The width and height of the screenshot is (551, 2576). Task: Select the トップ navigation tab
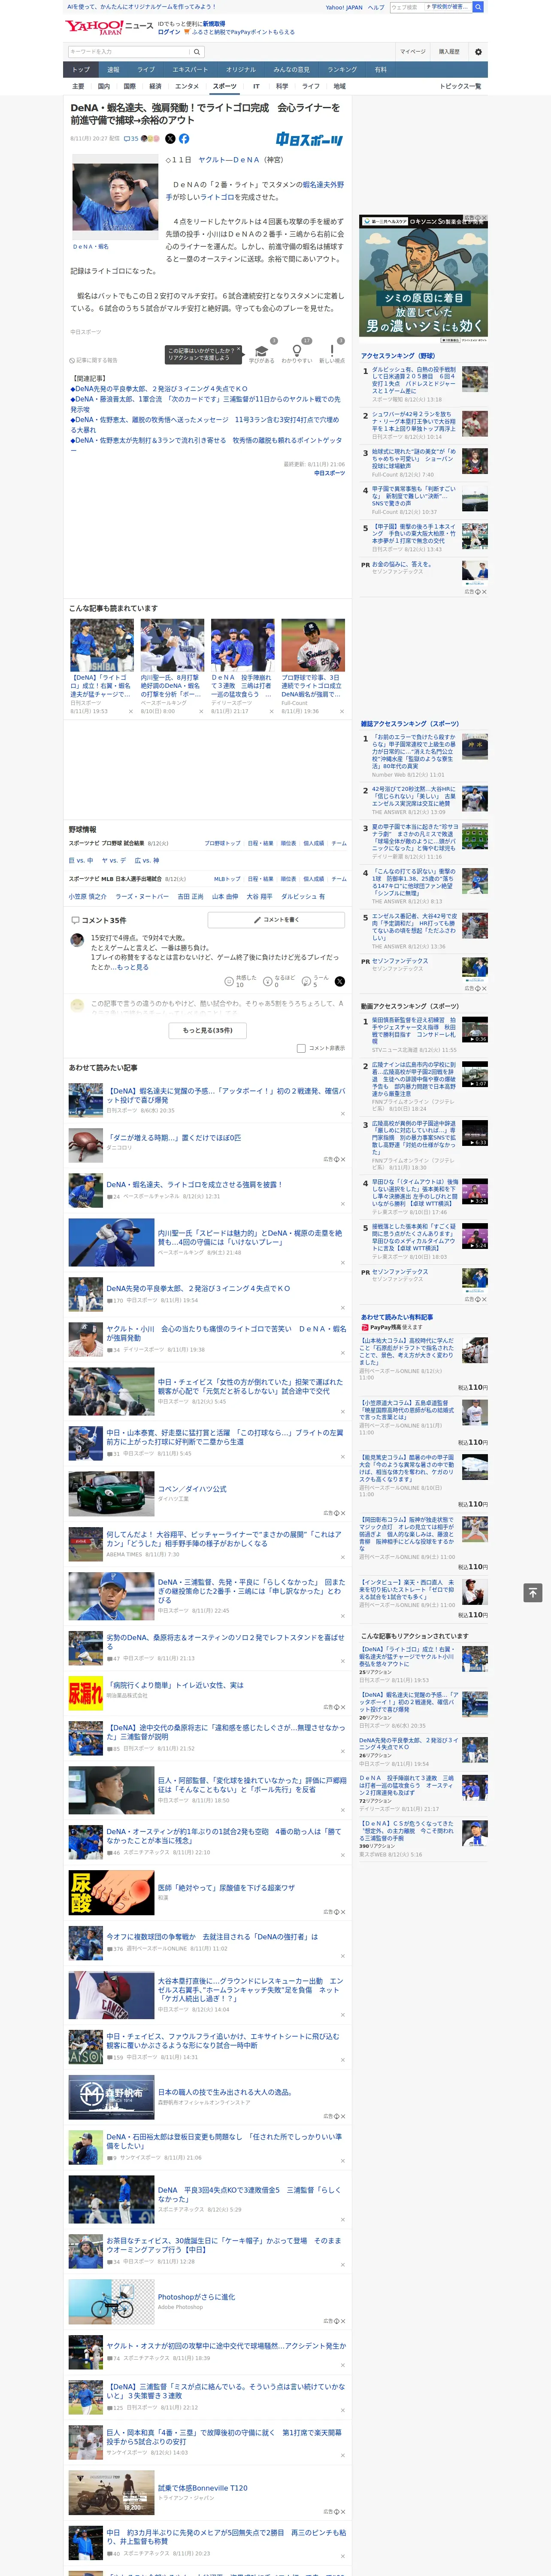81,70
